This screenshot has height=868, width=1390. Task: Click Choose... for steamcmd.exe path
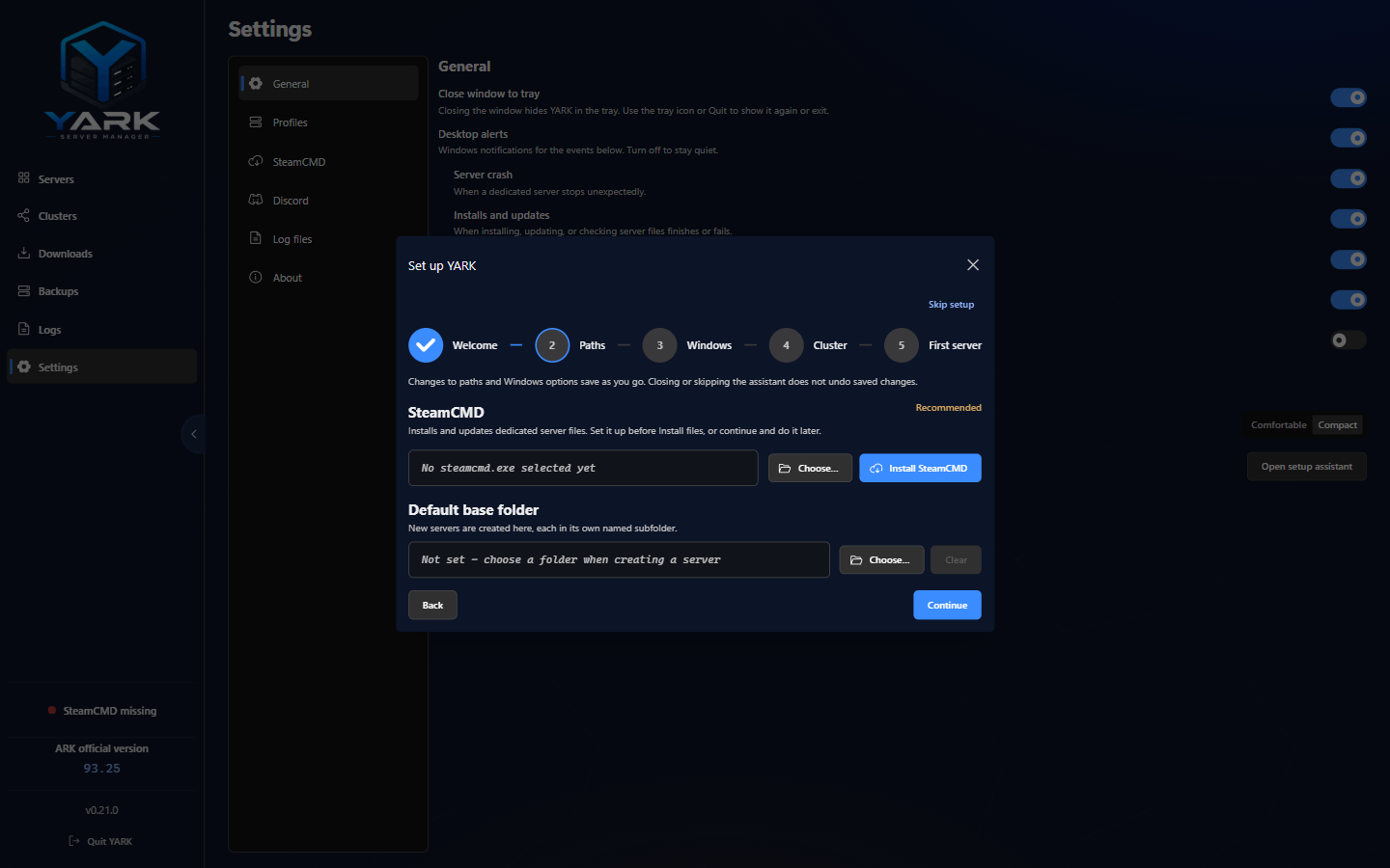click(810, 468)
